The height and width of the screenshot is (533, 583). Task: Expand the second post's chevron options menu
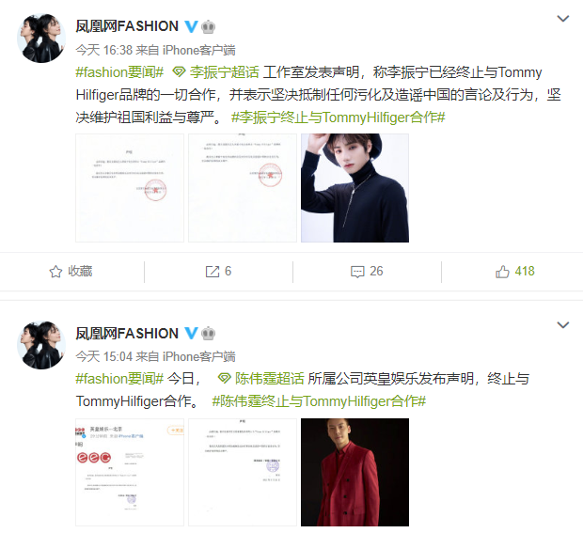(x=563, y=325)
